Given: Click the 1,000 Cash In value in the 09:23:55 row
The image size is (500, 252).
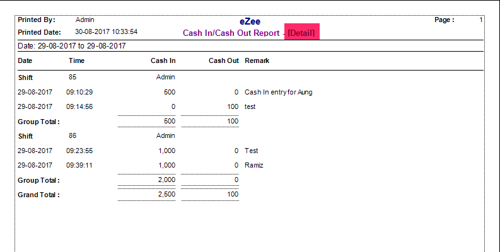Looking at the screenshot, I should [x=167, y=151].
